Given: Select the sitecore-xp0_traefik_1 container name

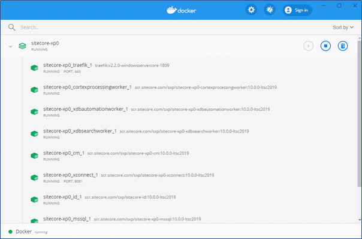Looking at the screenshot, I should (68, 65).
